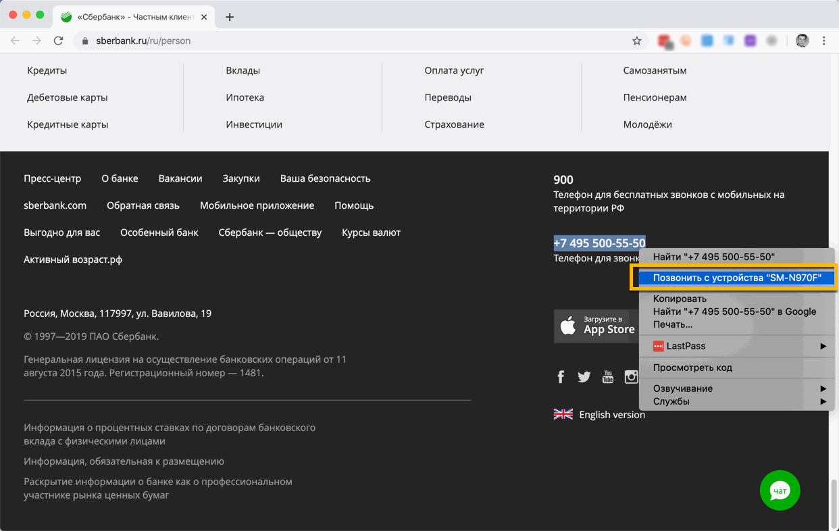Open the Кредиты link
The image size is (839, 531).
tap(47, 70)
